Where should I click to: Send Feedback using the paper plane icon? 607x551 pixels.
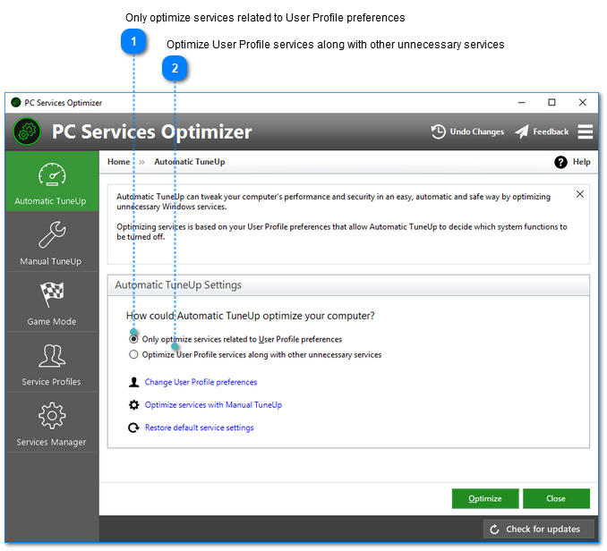522,131
